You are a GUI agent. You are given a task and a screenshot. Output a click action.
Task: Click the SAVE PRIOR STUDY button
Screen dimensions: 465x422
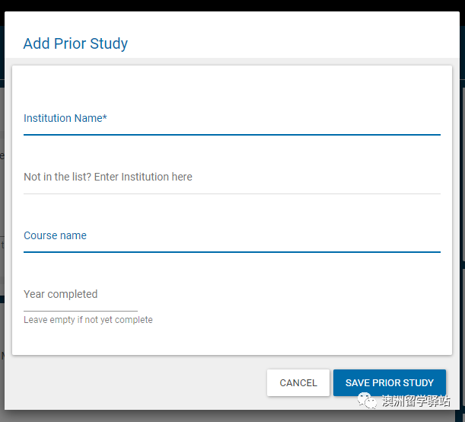click(x=389, y=383)
